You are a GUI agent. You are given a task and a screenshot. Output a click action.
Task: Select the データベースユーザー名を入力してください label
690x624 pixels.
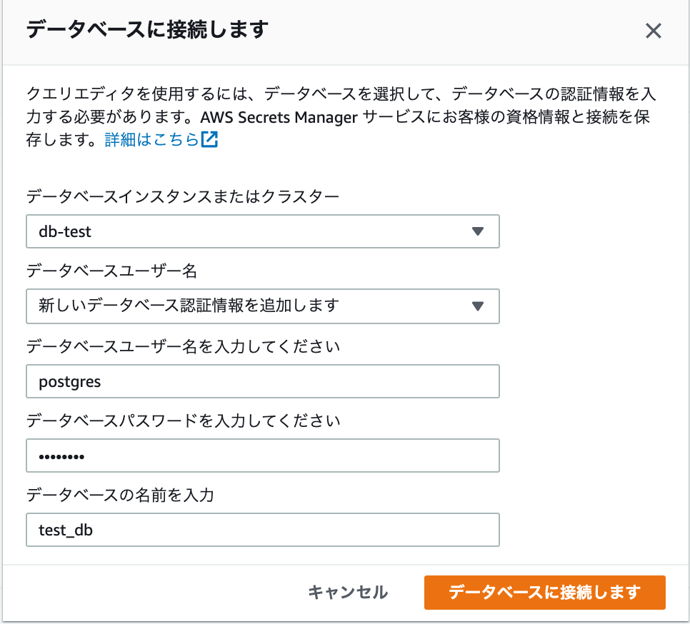183,346
